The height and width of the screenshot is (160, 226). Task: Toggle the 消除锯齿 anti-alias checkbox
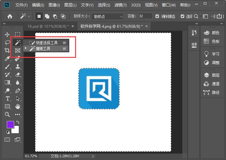tap(157, 16)
